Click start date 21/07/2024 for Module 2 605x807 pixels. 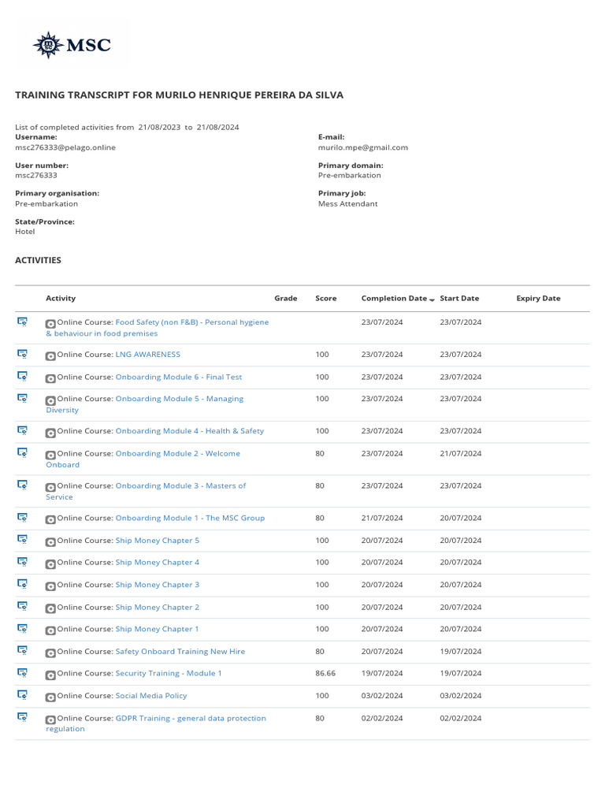coord(460,453)
